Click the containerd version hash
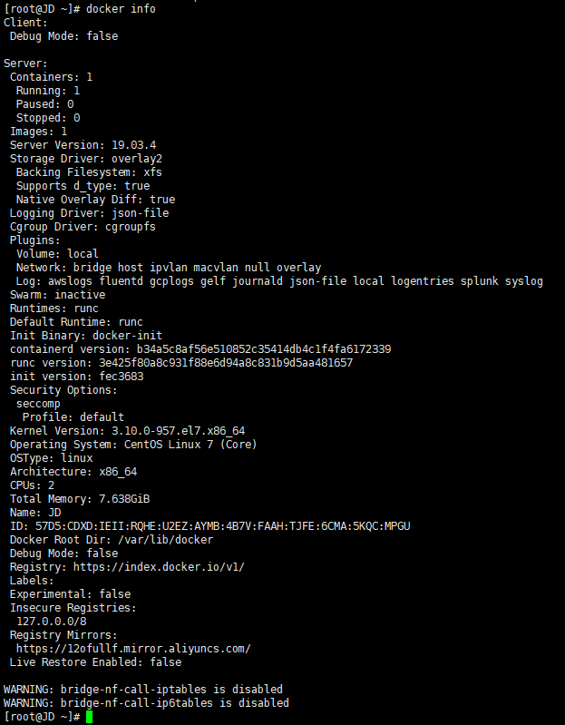The width and height of the screenshot is (565, 725). pos(264,349)
